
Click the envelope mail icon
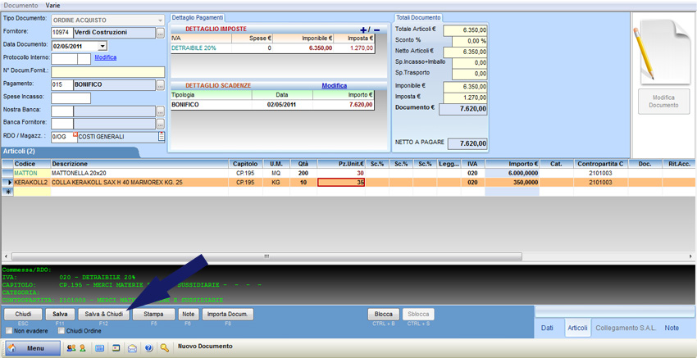coord(132,347)
